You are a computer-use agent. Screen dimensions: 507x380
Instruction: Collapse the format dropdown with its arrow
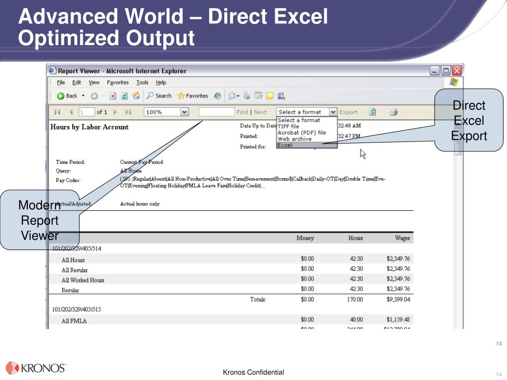click(x=333, y=112)
